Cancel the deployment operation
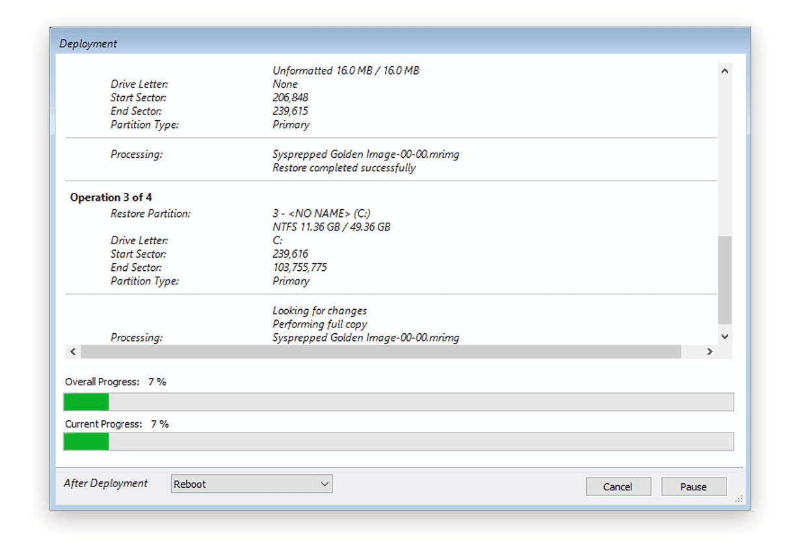 click(617, 486)
